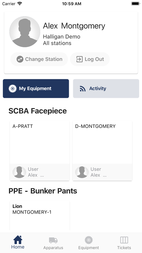The height and width of the screenshot is (253, 142).
Task: Click the exit icon beside Log Out
Action: 79,59
